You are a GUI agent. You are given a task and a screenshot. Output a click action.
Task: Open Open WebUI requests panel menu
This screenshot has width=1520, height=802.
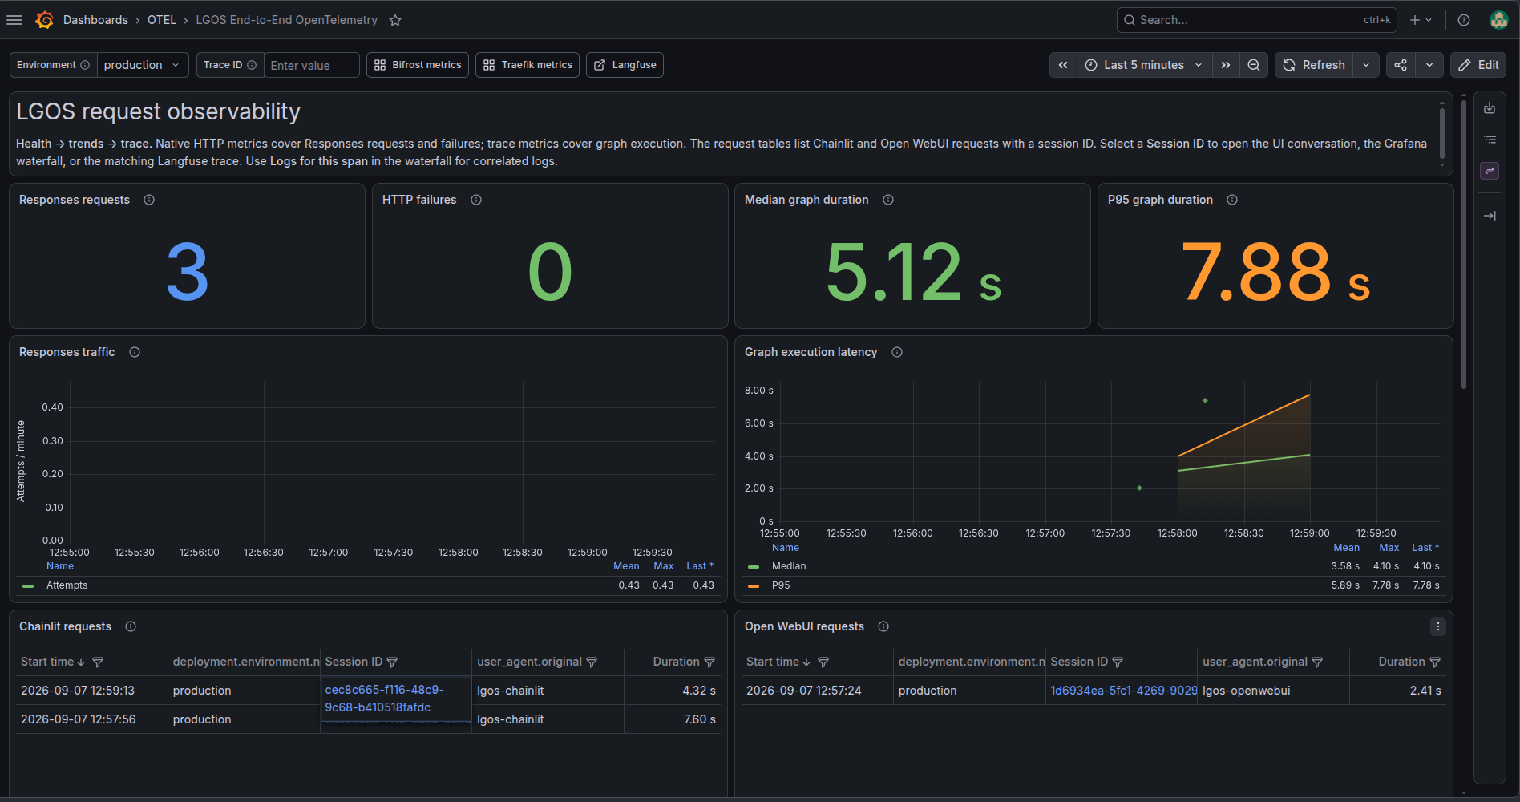coord(1438,626)
